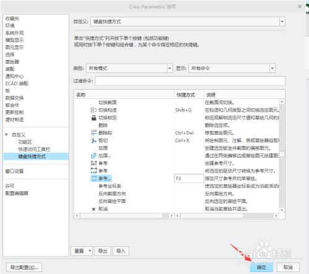Screen dimensions: 309x274
Task: Select 环境 in the left panel
Action: click(10, 25)
